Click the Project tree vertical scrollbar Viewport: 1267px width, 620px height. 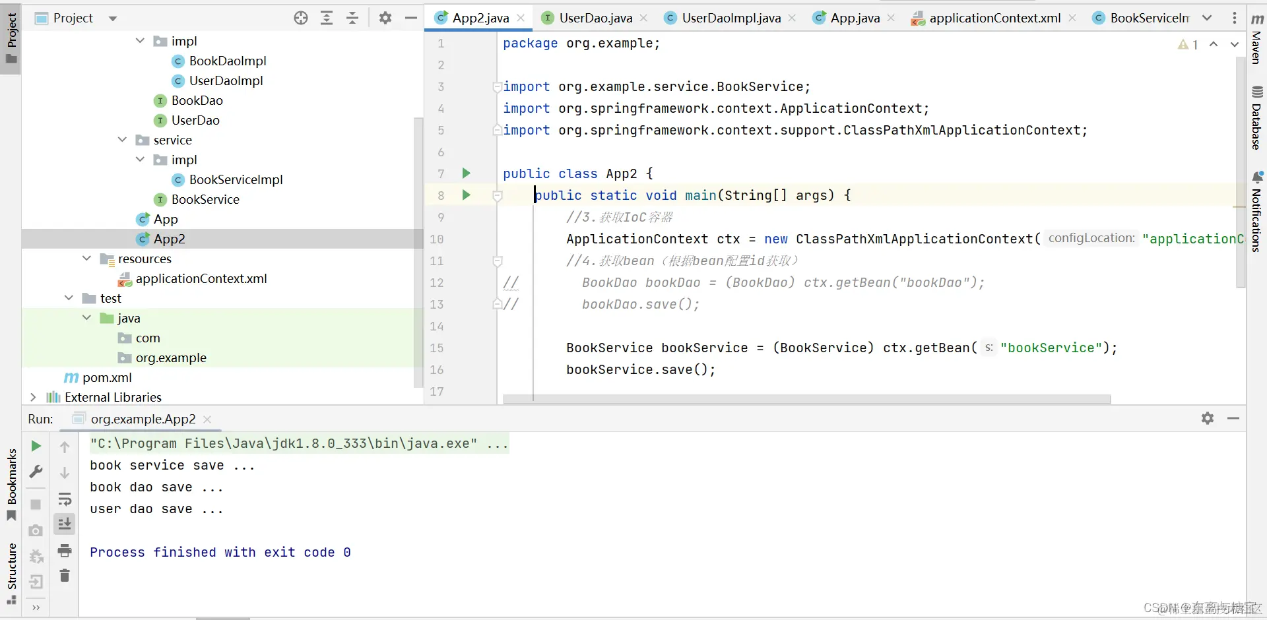[x=418, y=252]
